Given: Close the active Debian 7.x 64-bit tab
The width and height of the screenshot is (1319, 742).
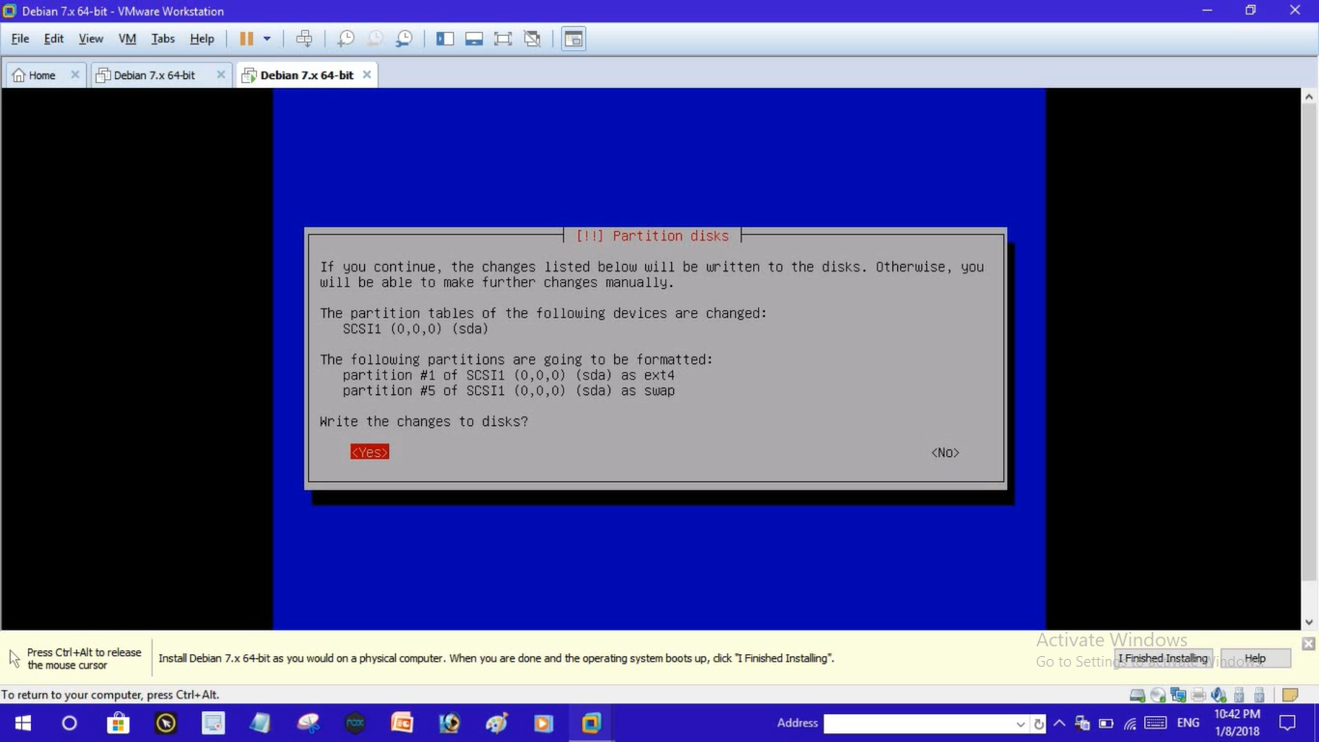Looking at the screenshot, I should [x=367, y=74].
